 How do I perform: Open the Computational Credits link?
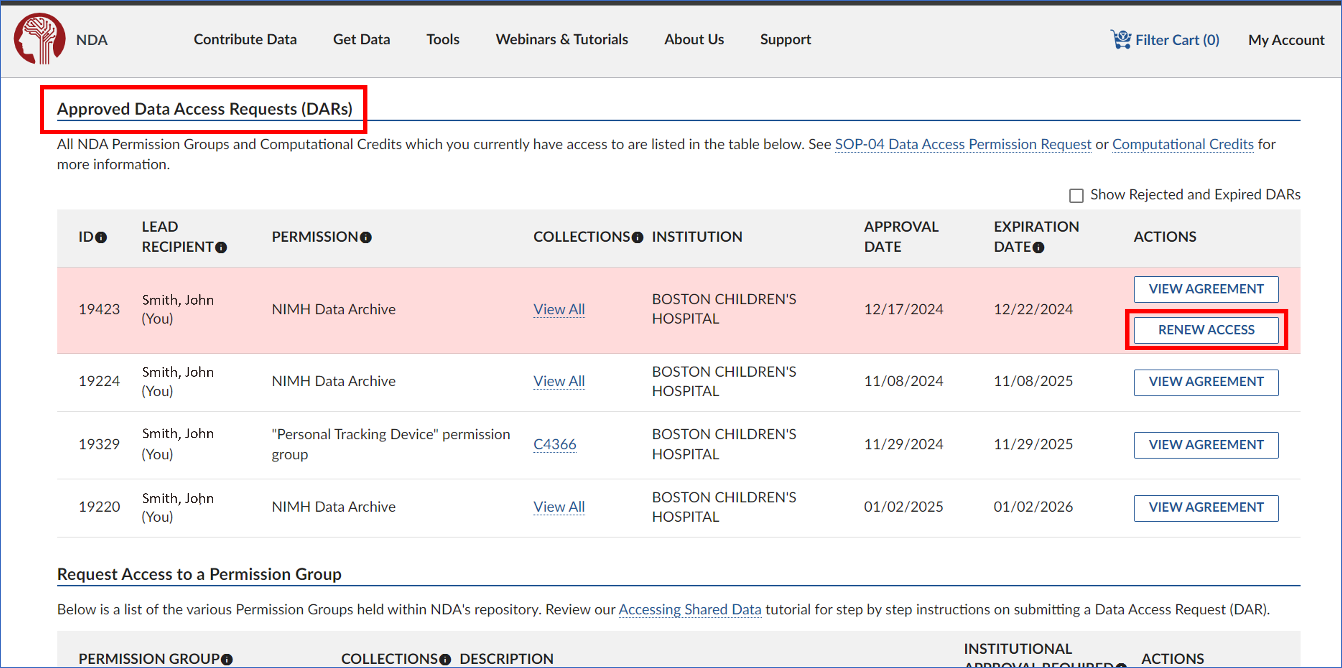click(x=1182, y=144)
